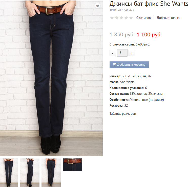Image resolution: width=188 pixels, height=187 pixels.
Task: Click the fourth rating star
Action: [126, 18]
